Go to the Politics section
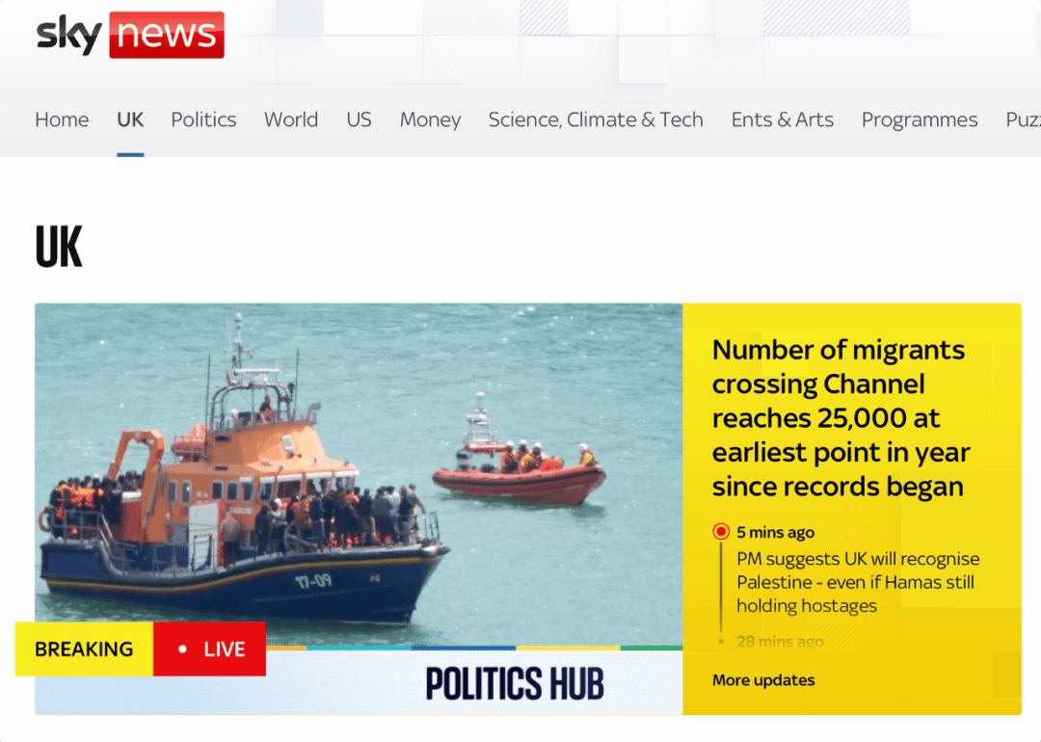 coord(203,119)
